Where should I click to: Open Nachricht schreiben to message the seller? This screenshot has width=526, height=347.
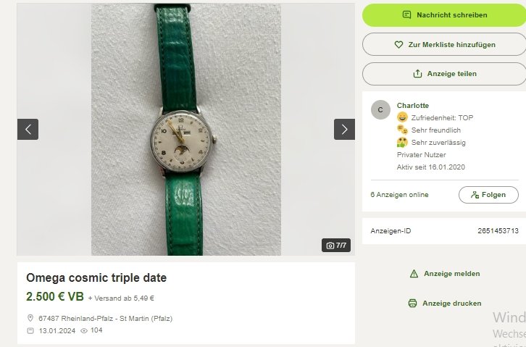[x=444, y=14]
